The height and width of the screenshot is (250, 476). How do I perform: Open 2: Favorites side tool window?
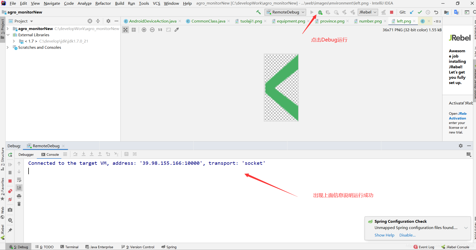(3, 189)
